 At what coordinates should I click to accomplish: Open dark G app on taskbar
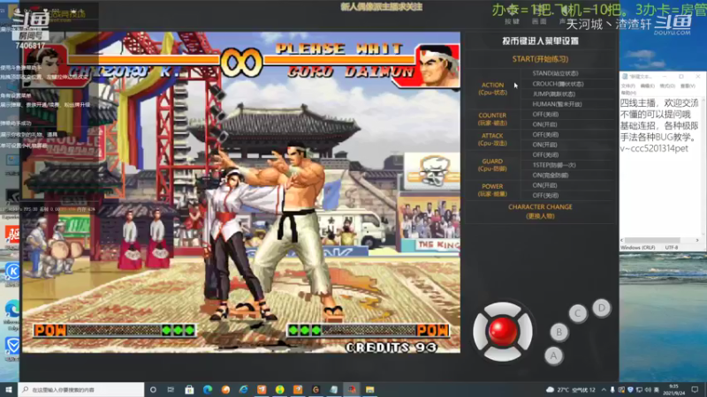(315, 390)
